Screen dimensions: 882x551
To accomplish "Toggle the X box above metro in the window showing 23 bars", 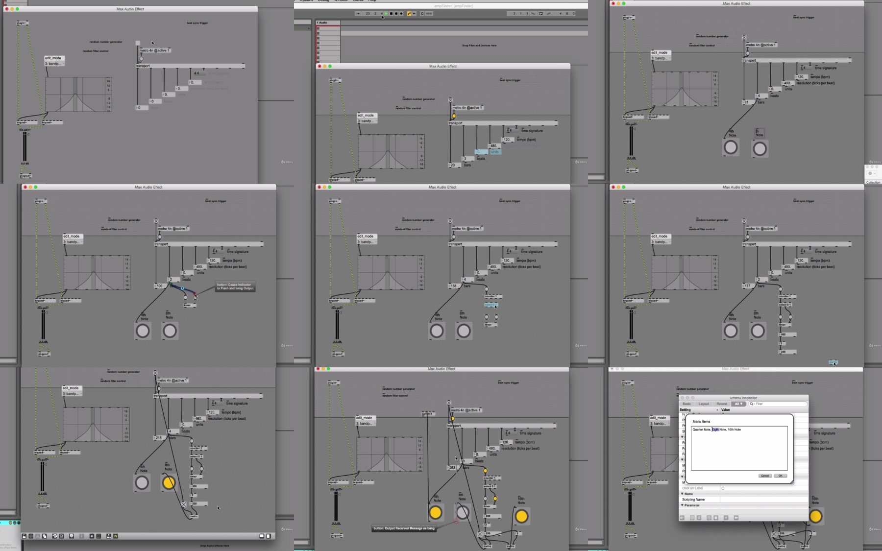I will click(x=450, y=100).
